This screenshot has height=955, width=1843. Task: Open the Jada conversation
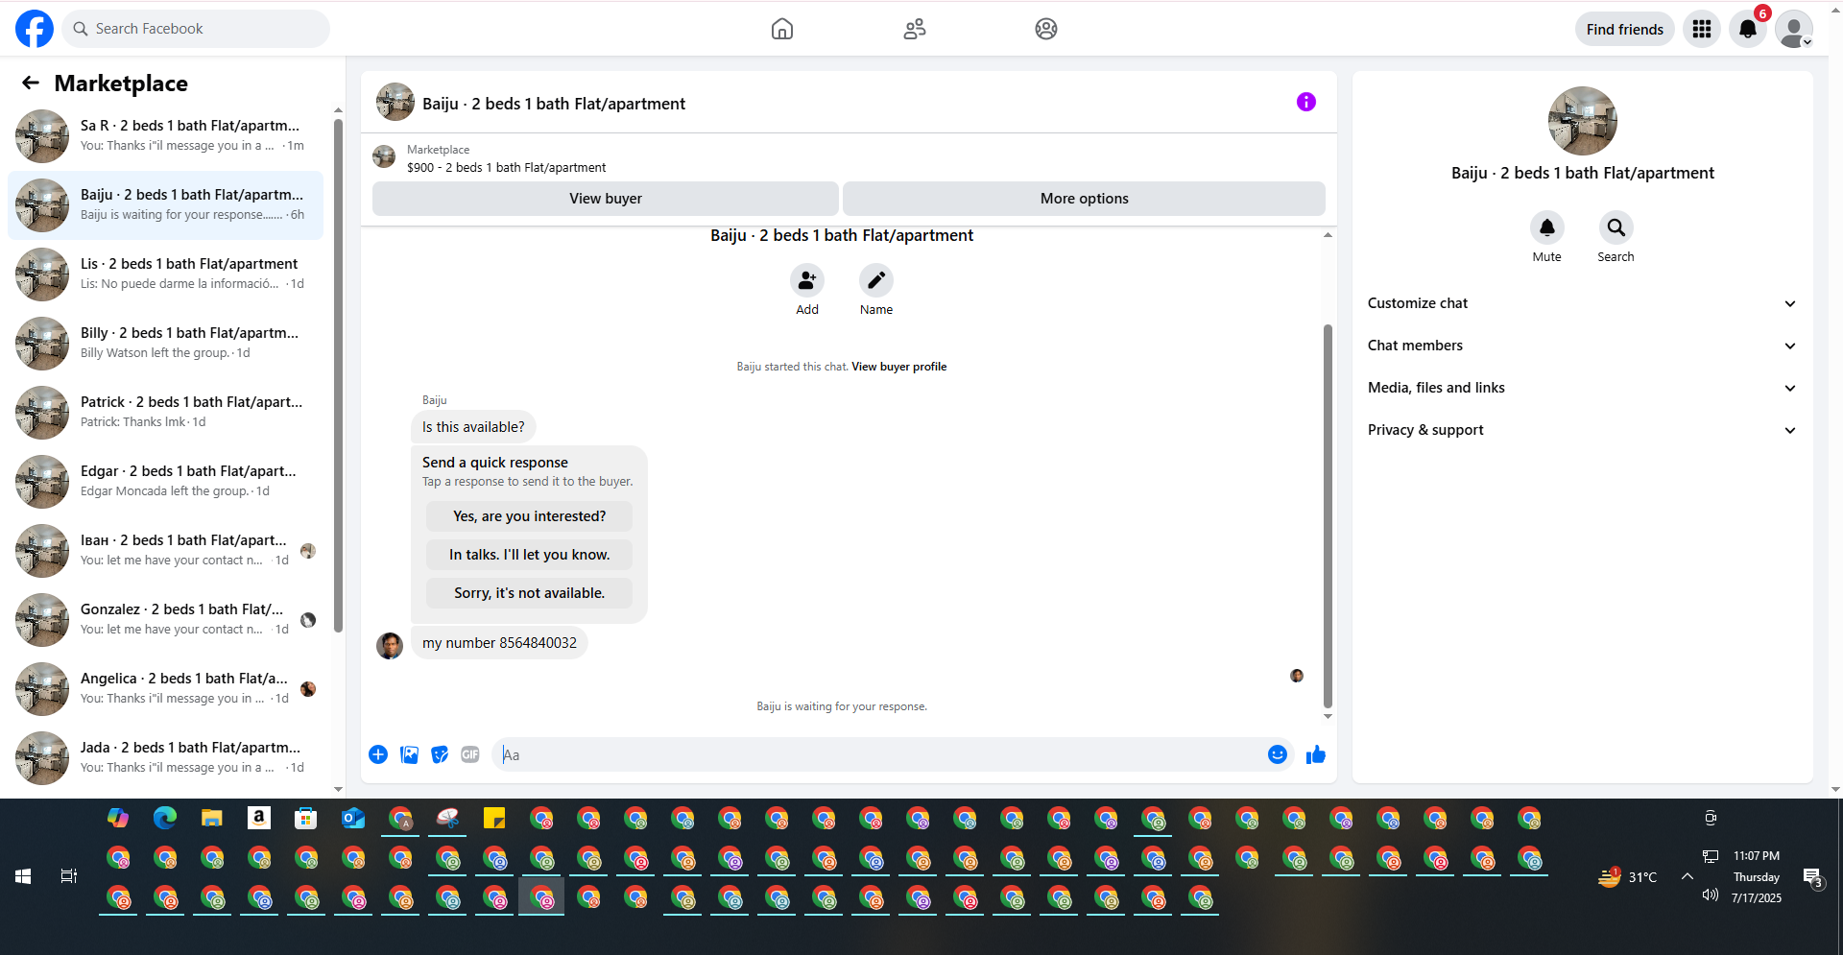(x=165, y=758)
